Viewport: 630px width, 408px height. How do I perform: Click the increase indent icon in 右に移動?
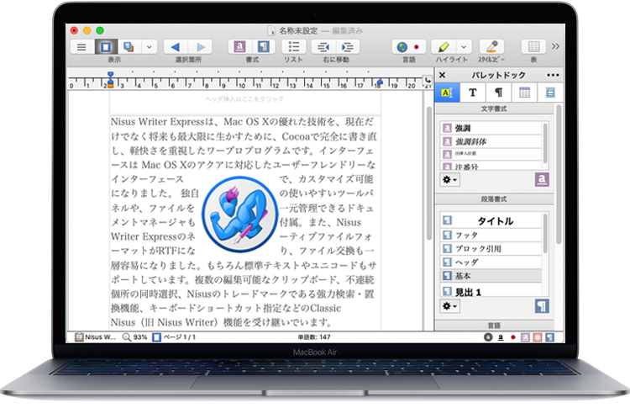click(348, 47)
